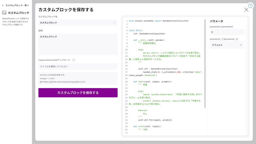Click the help question mark icon

[x=250, y=6]
